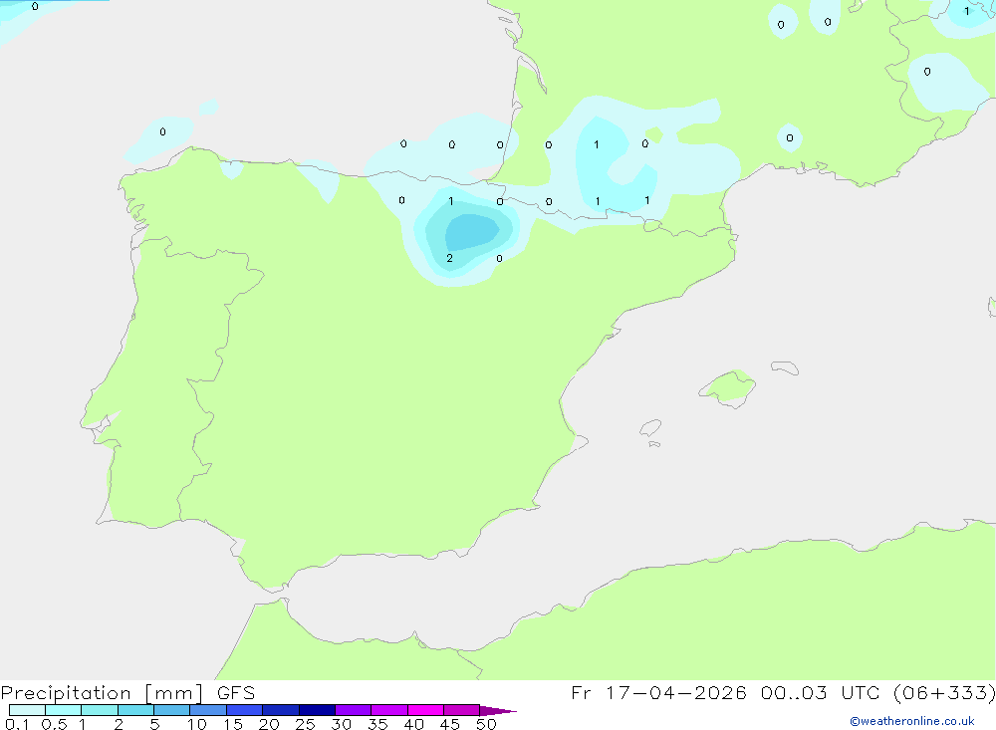Select the 45–50 mm legend swatch
This screenshot has height=730, width=996.
click(461, 710)
